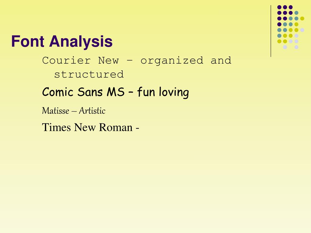Click the trailing hyphen after "Roman"
311x233 pixels.
[138, 128]
